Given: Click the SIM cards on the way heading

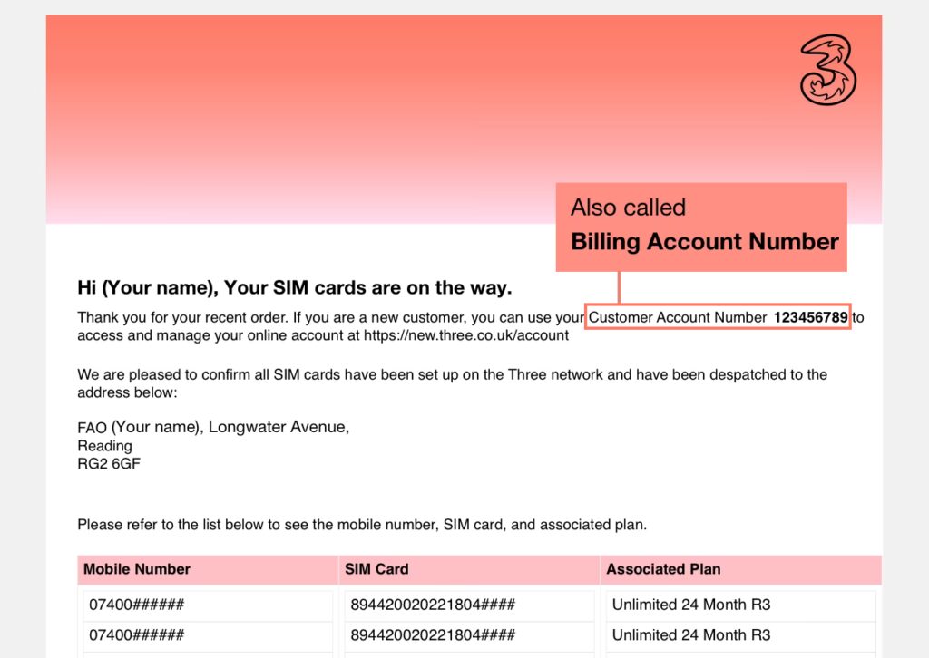Looking at the screenshot, I should (x=295, y=288).
